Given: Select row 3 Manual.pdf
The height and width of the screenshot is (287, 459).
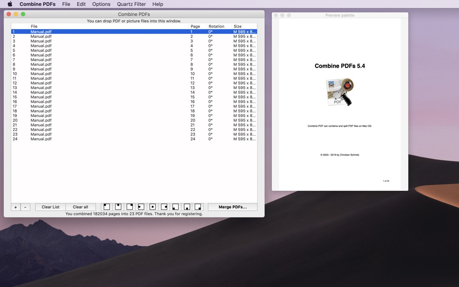Looking at the screenshot, I should [134, 41].
